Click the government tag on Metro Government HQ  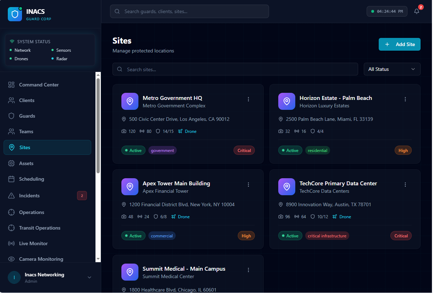coord(163,151)
